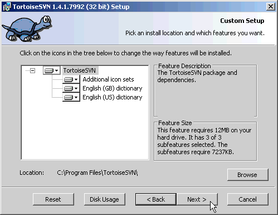Select Additional icon sets feature

pyautogui.click(x=108, y=79)
